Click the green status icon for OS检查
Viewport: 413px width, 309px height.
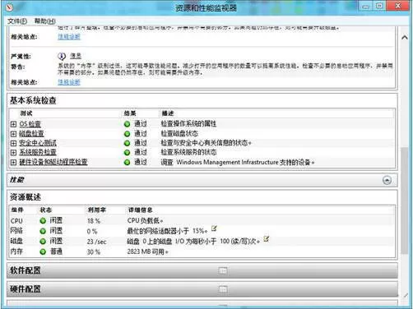pos(127,124)
